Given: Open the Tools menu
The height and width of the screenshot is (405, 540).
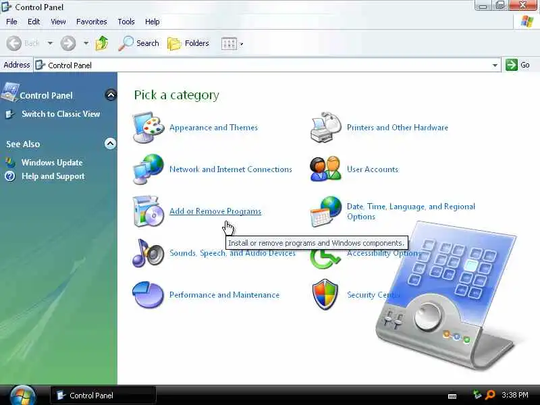Looking at the screenshot, I should [x=126, y=22].
